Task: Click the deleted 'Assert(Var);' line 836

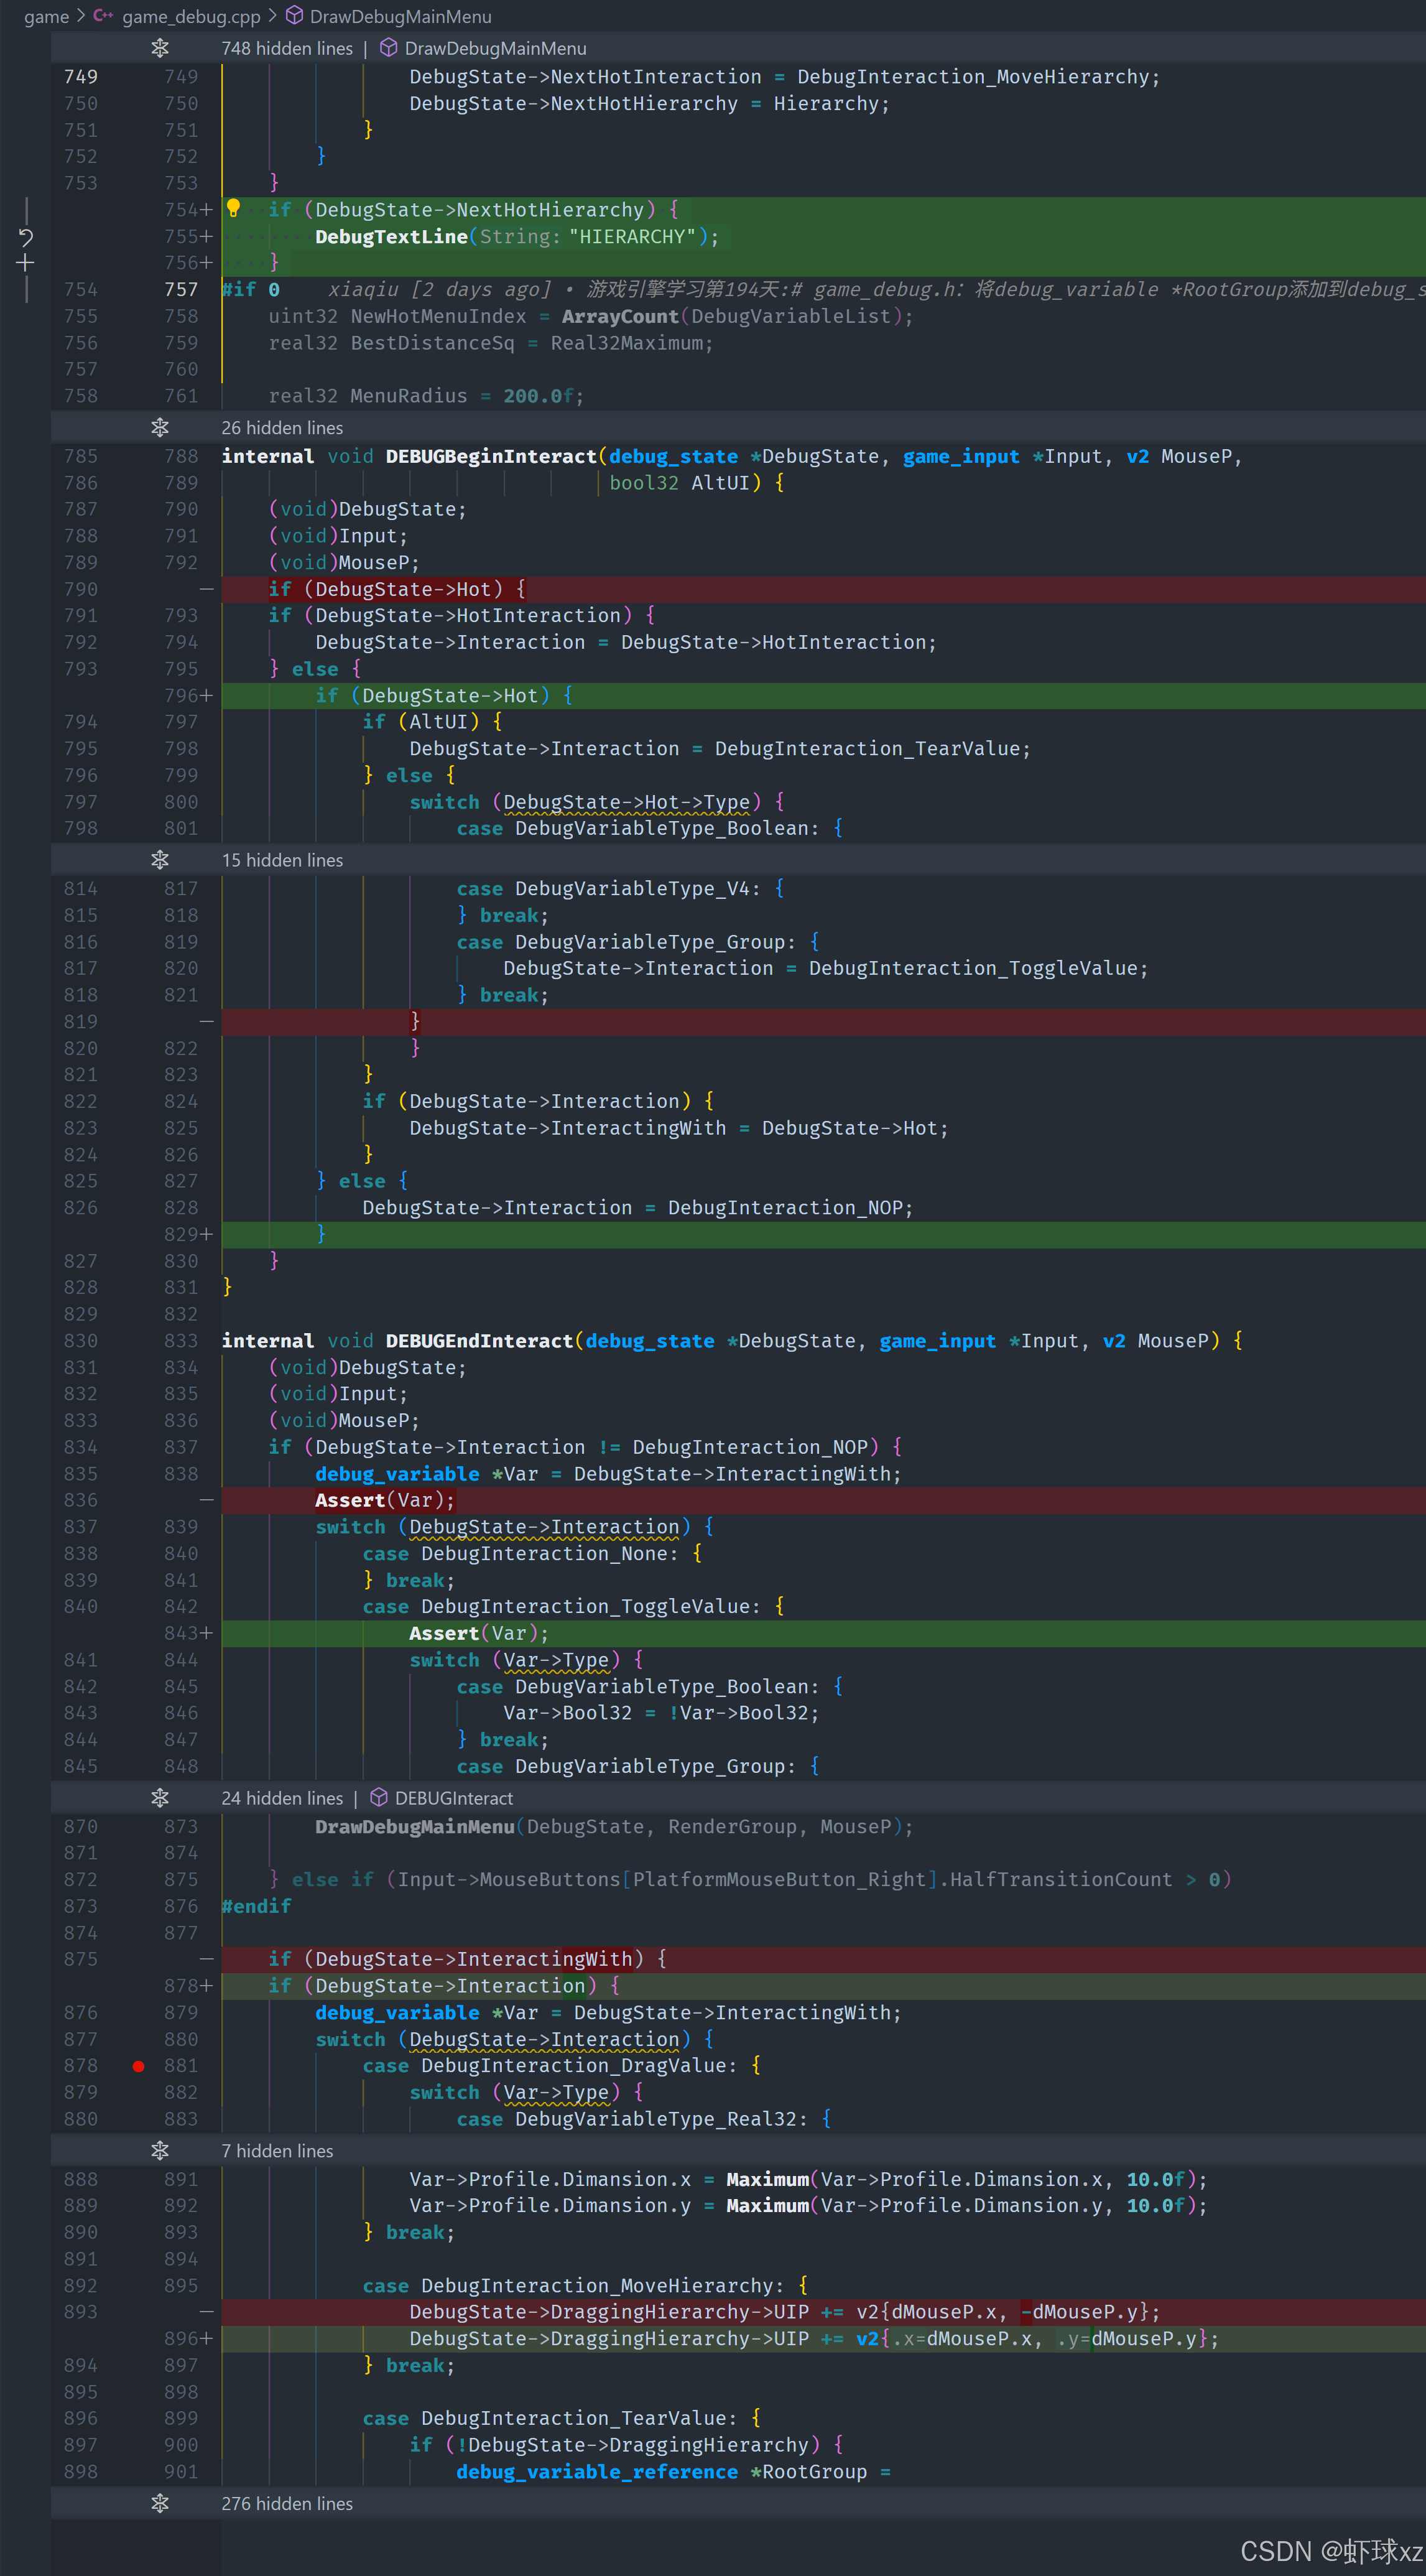Action: click(x=385, y=1500)
